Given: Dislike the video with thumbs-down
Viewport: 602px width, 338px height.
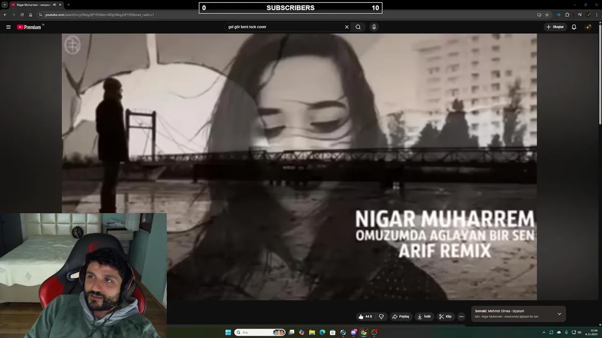Looking at the screenshot, I should 381,316.
